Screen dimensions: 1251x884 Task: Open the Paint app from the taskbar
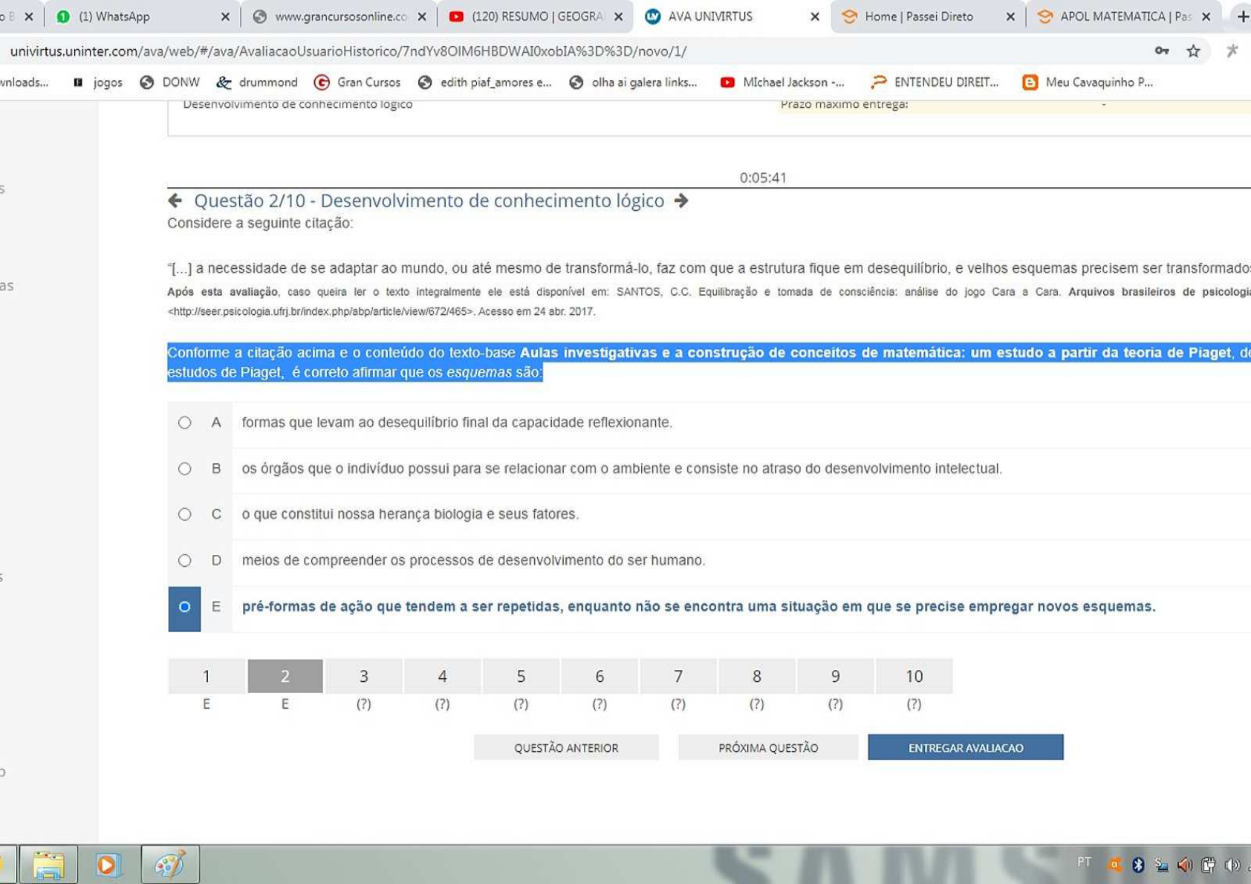click(x=170, y=865)
